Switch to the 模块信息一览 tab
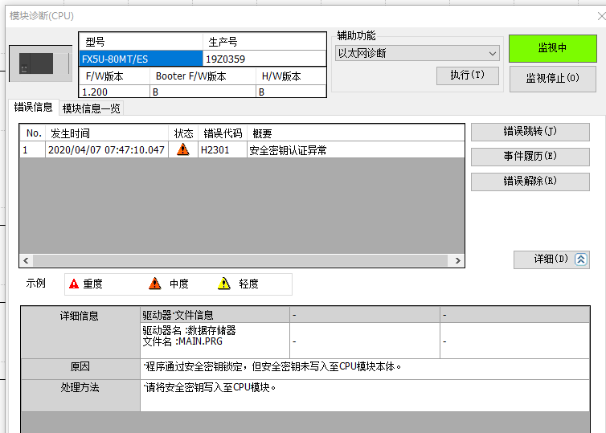The height and width of the screenshot is (433, 606). (92, 108)
